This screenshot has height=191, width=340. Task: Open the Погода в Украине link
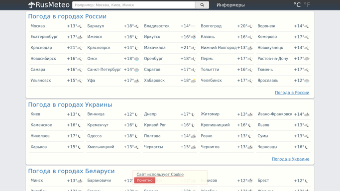click(x=291, y=159)
